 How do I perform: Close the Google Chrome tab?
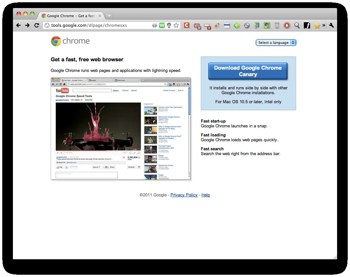coord(100,16)
